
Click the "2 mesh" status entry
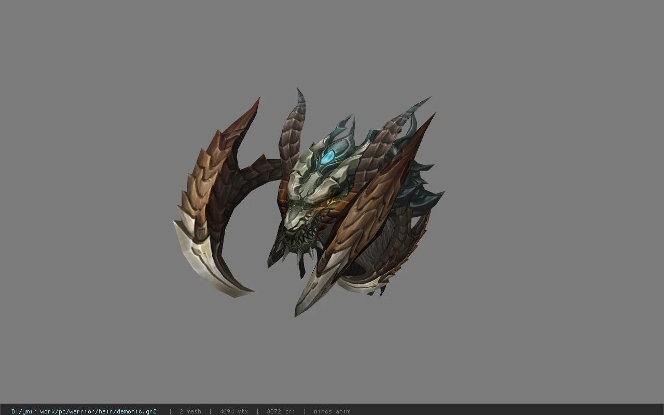coord(190,411)
